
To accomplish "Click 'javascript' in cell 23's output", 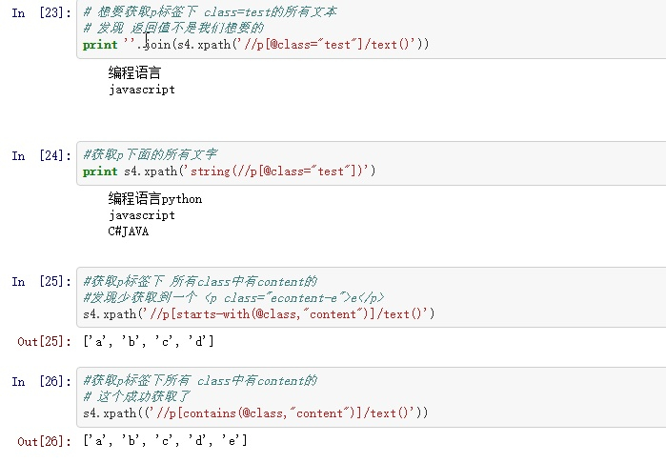I will tap(142, 90).
